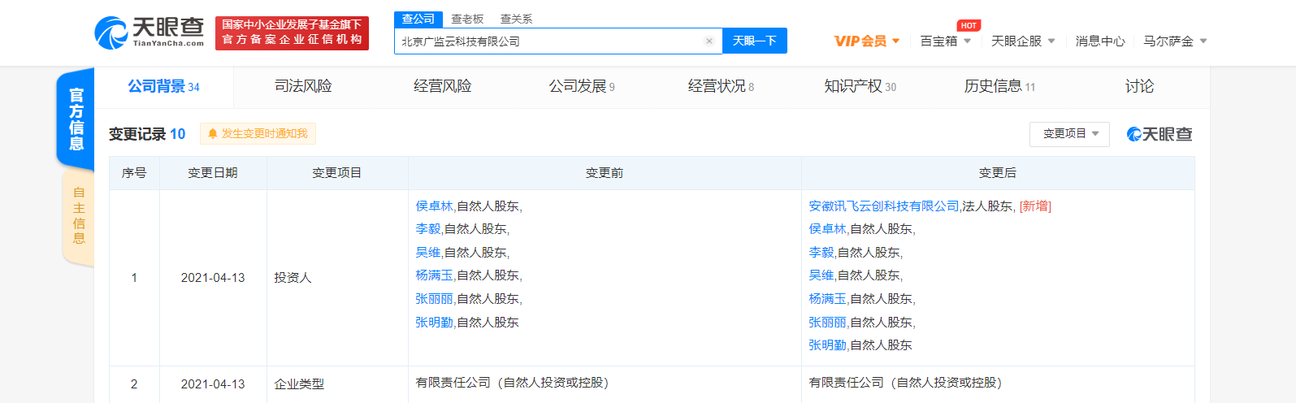This screenshot has width=1296, height=403.
Task: Click the Tianyancha watermark logo on the right
Action: [1159, 134]
